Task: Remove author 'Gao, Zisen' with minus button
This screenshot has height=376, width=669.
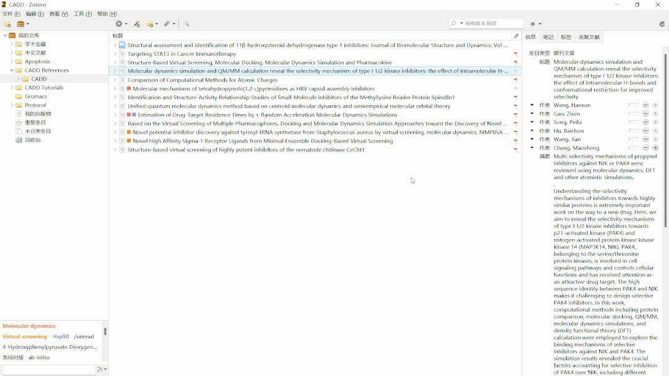Action: (645, 113)
